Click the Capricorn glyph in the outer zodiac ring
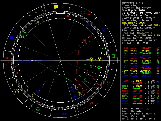Viewport: 161px width, 121px height. tap(17, 91)
